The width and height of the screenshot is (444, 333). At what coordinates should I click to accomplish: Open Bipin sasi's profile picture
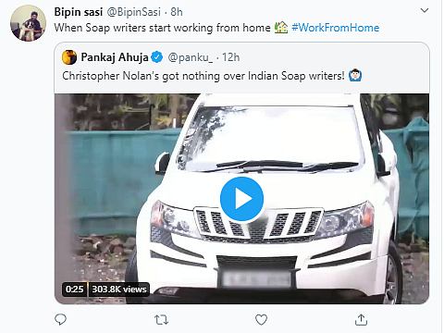point(28,23)
